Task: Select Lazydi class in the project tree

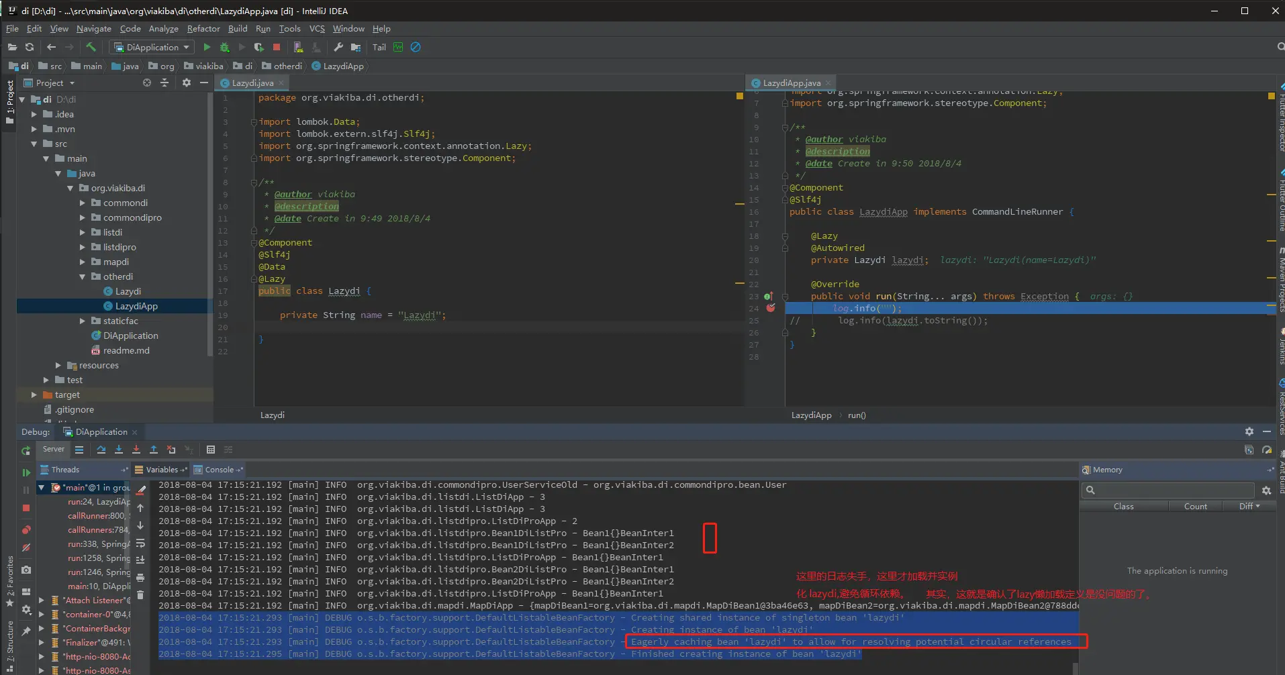Action: tap(128, 291)
